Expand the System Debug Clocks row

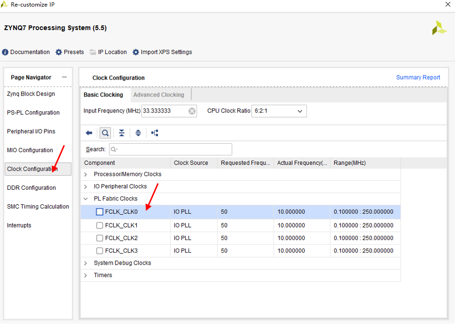tap(86, 263)
